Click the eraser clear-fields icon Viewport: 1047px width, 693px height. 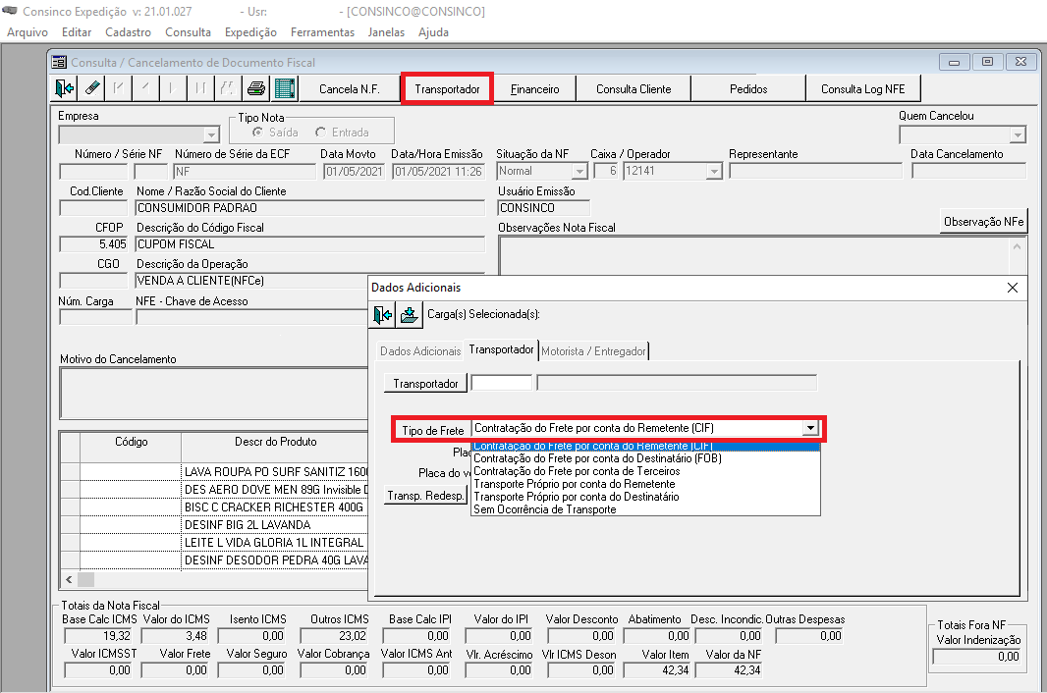[x=92, y=88]
